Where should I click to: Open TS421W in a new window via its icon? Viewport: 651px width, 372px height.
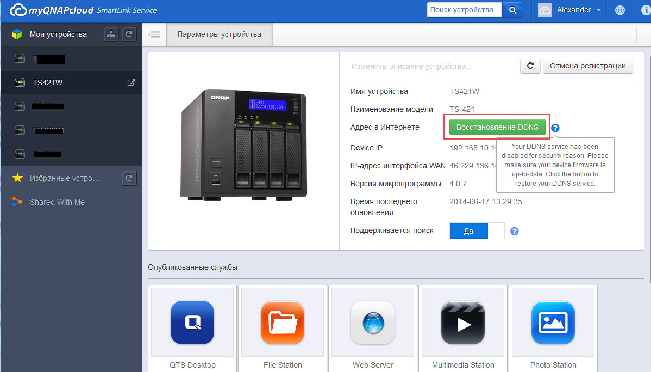coord(131,83)
